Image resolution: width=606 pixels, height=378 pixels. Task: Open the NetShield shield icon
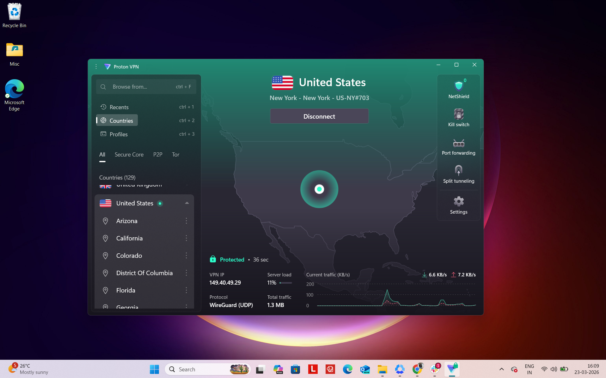[458, 86]
